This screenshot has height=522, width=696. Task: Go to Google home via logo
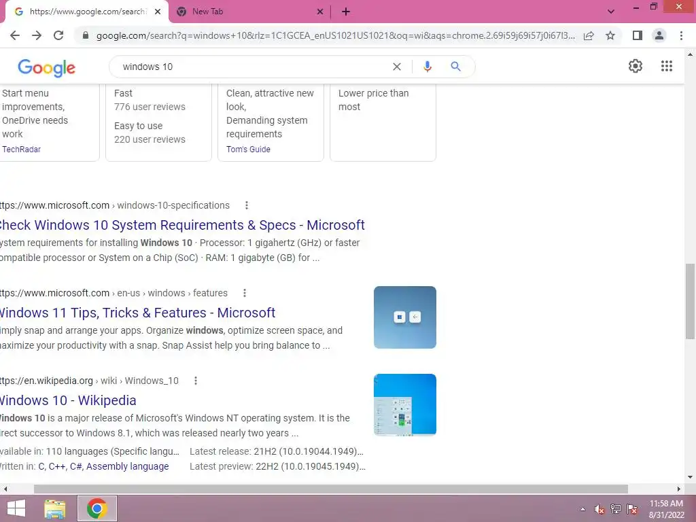tap(46, 68)
